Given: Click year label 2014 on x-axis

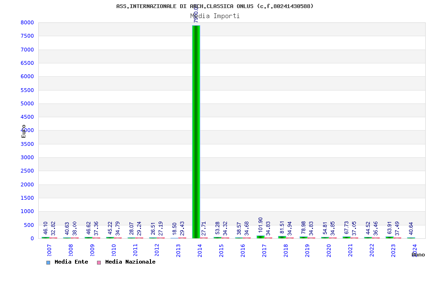Looking at the screenshot, I should click(x=200, y=250).
